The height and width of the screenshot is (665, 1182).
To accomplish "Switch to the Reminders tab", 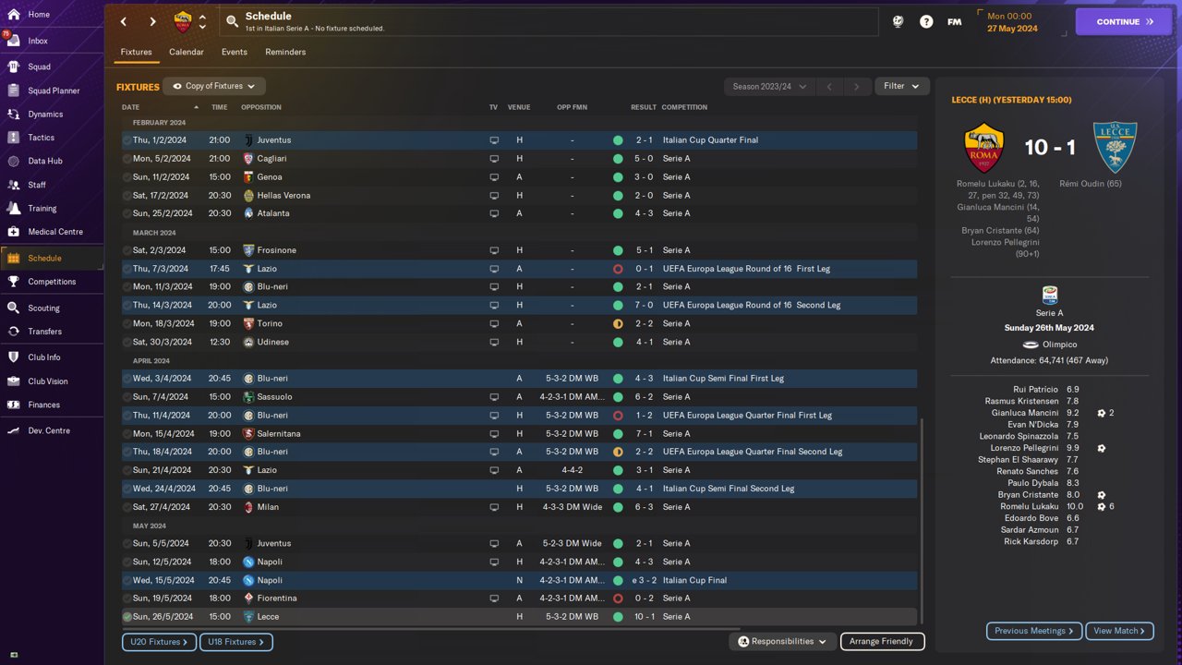I will click(285, 52).
